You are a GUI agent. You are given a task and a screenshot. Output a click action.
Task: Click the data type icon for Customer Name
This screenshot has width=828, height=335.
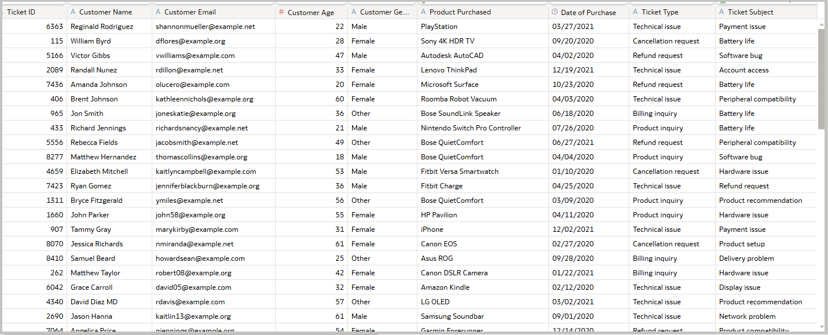point(72,12)
